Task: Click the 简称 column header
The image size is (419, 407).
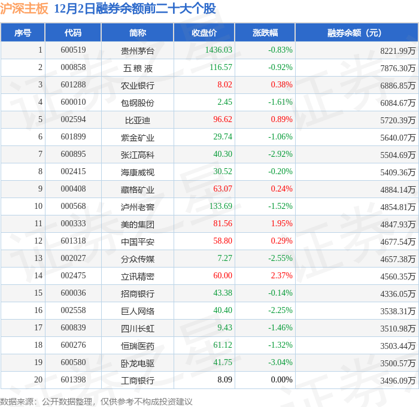Action: 137,32
